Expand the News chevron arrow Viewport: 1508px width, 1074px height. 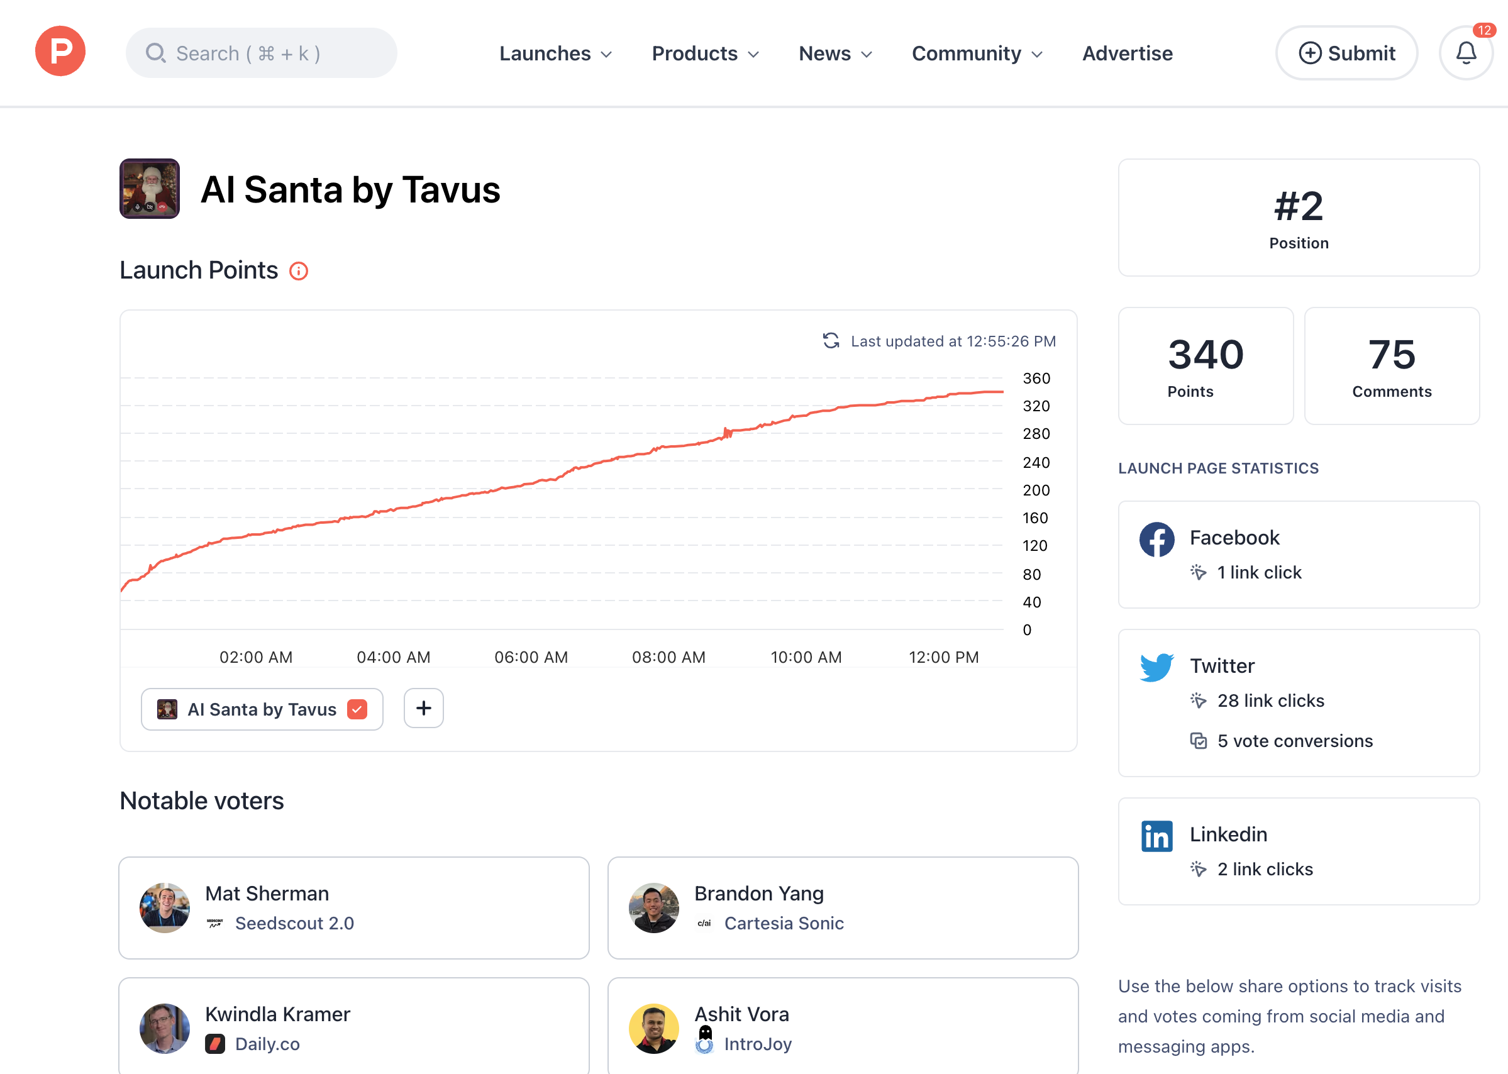click(867, 54)
